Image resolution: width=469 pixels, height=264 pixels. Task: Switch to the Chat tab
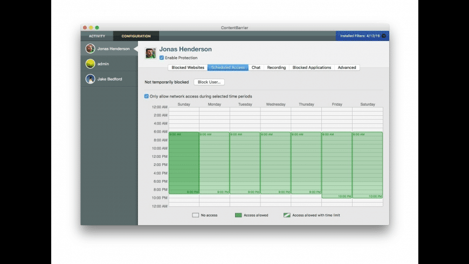(256, 67)
